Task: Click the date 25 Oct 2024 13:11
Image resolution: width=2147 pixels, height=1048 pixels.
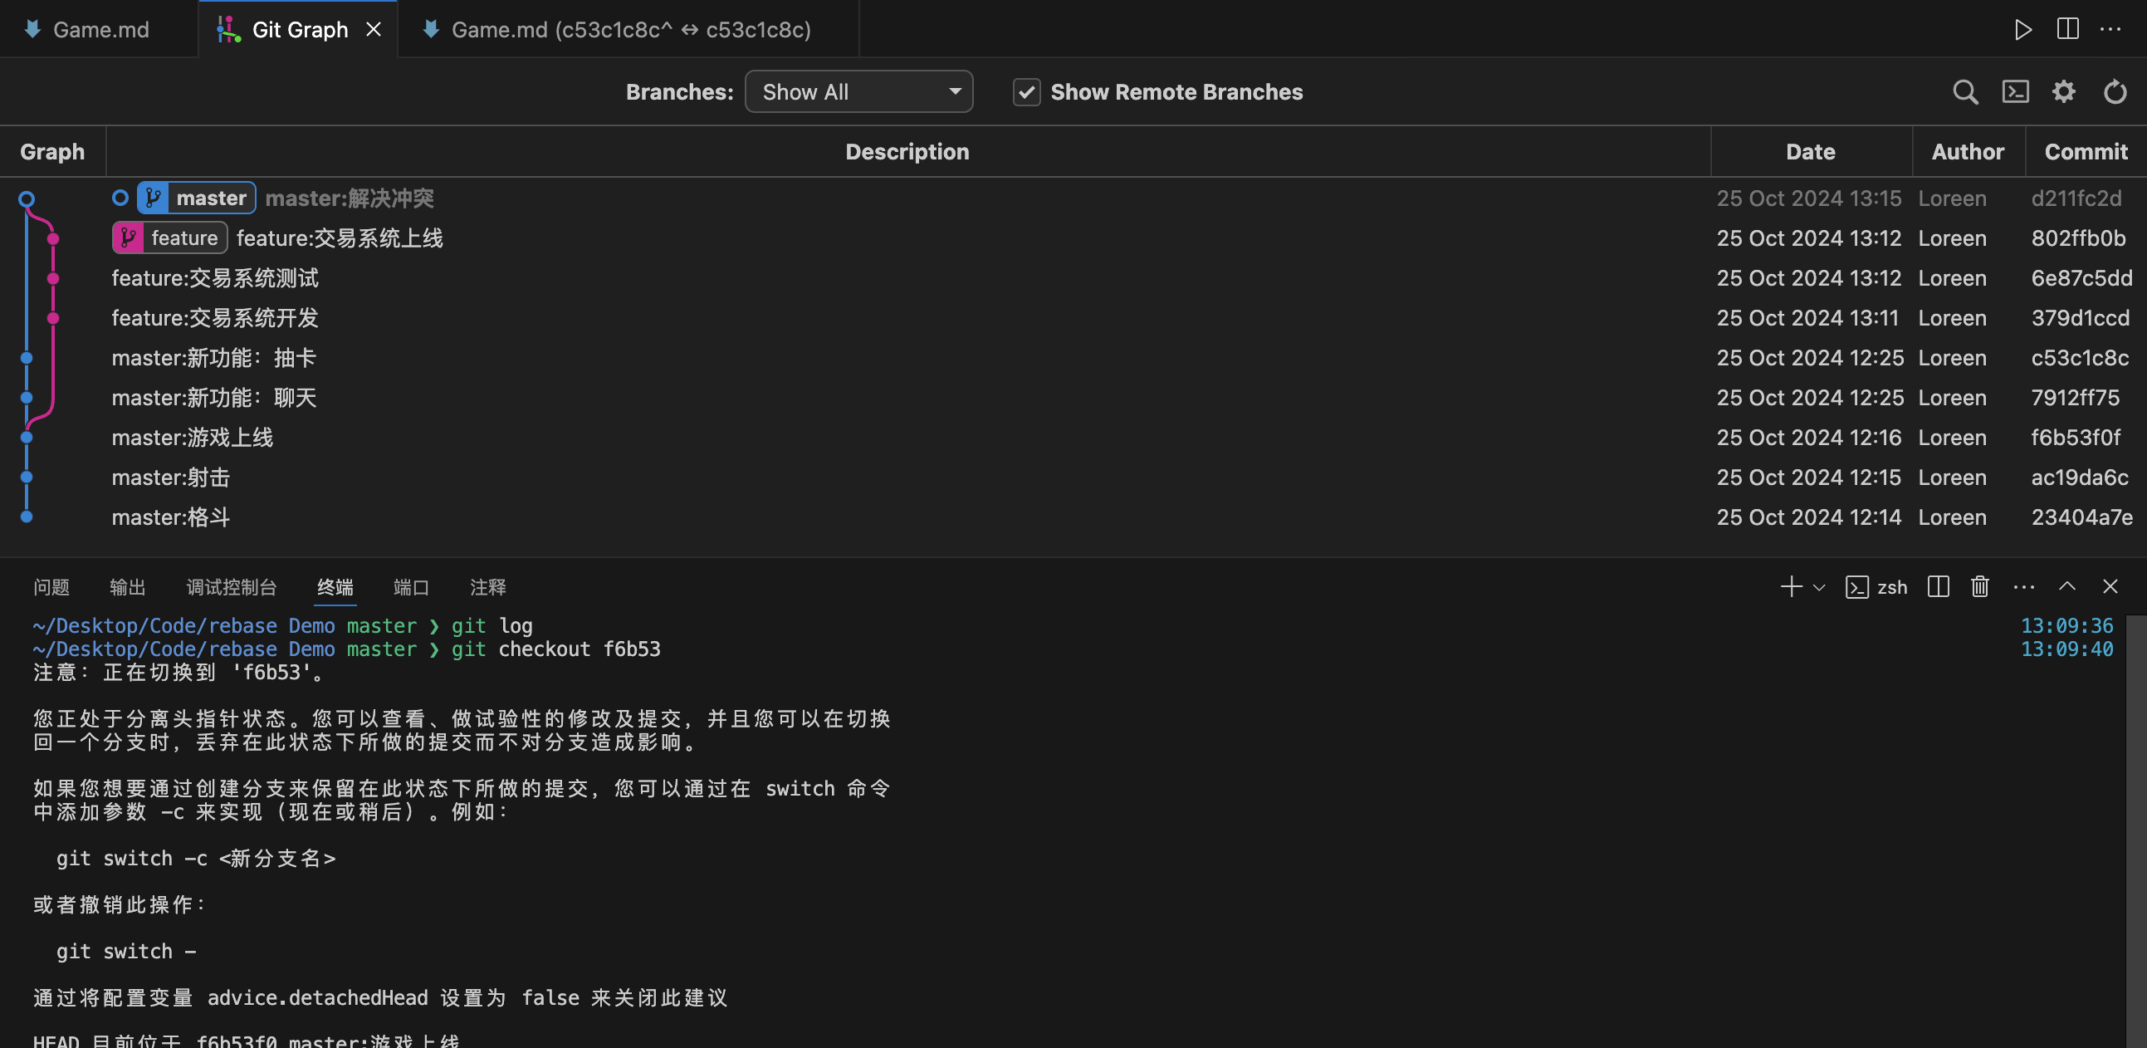Action: [x=1807, y=319]
